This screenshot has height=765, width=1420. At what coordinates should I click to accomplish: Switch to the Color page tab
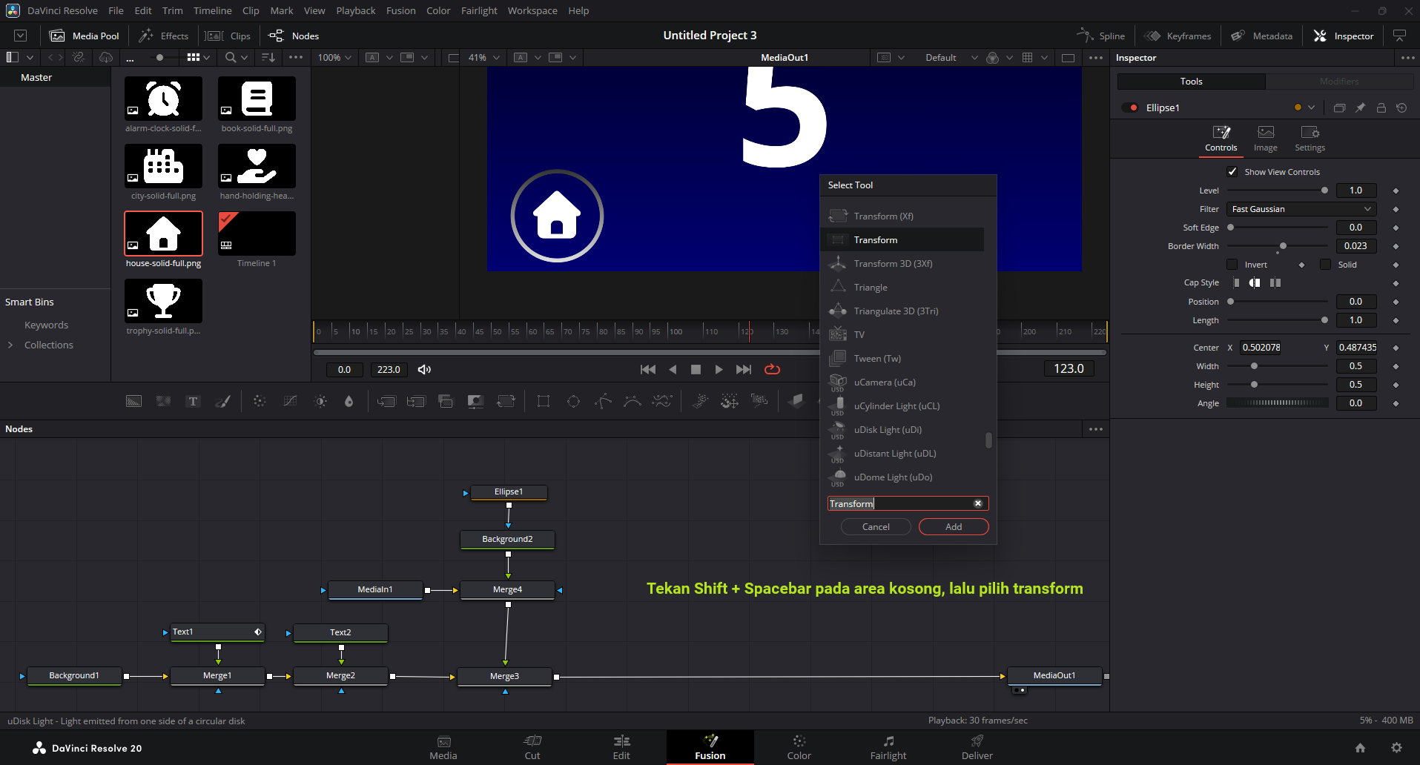point(799,747)
